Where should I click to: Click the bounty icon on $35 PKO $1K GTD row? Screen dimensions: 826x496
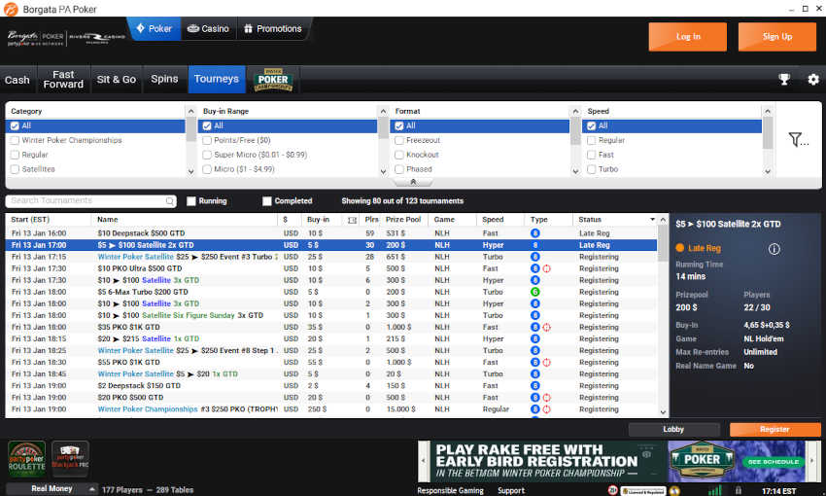(x=547, y=327)
